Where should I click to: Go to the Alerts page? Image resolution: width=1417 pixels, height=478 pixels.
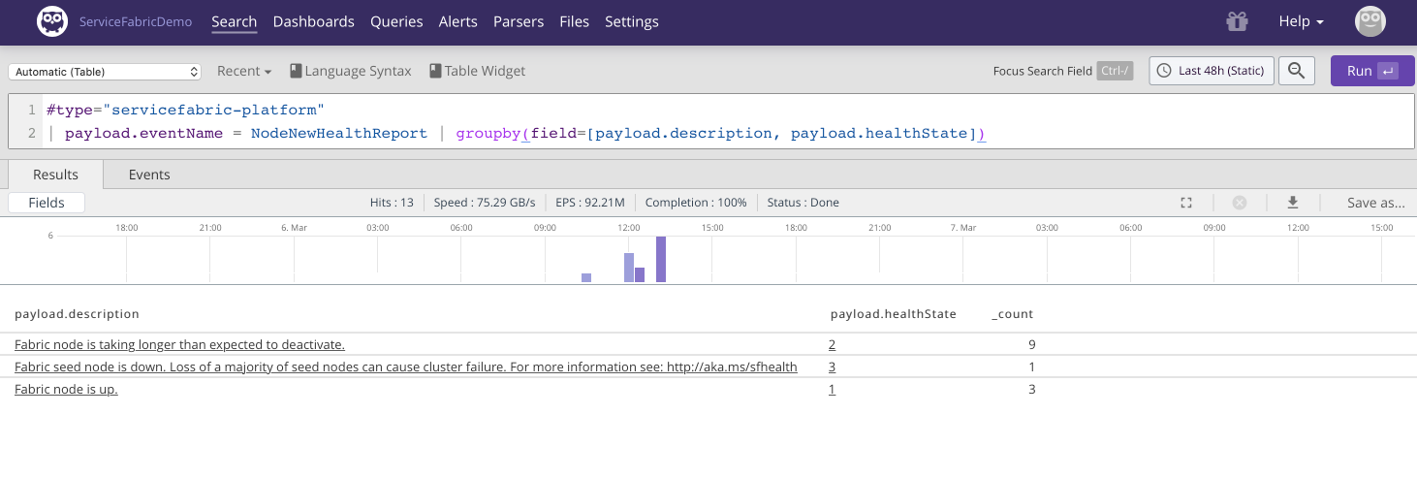coord(457,21)
